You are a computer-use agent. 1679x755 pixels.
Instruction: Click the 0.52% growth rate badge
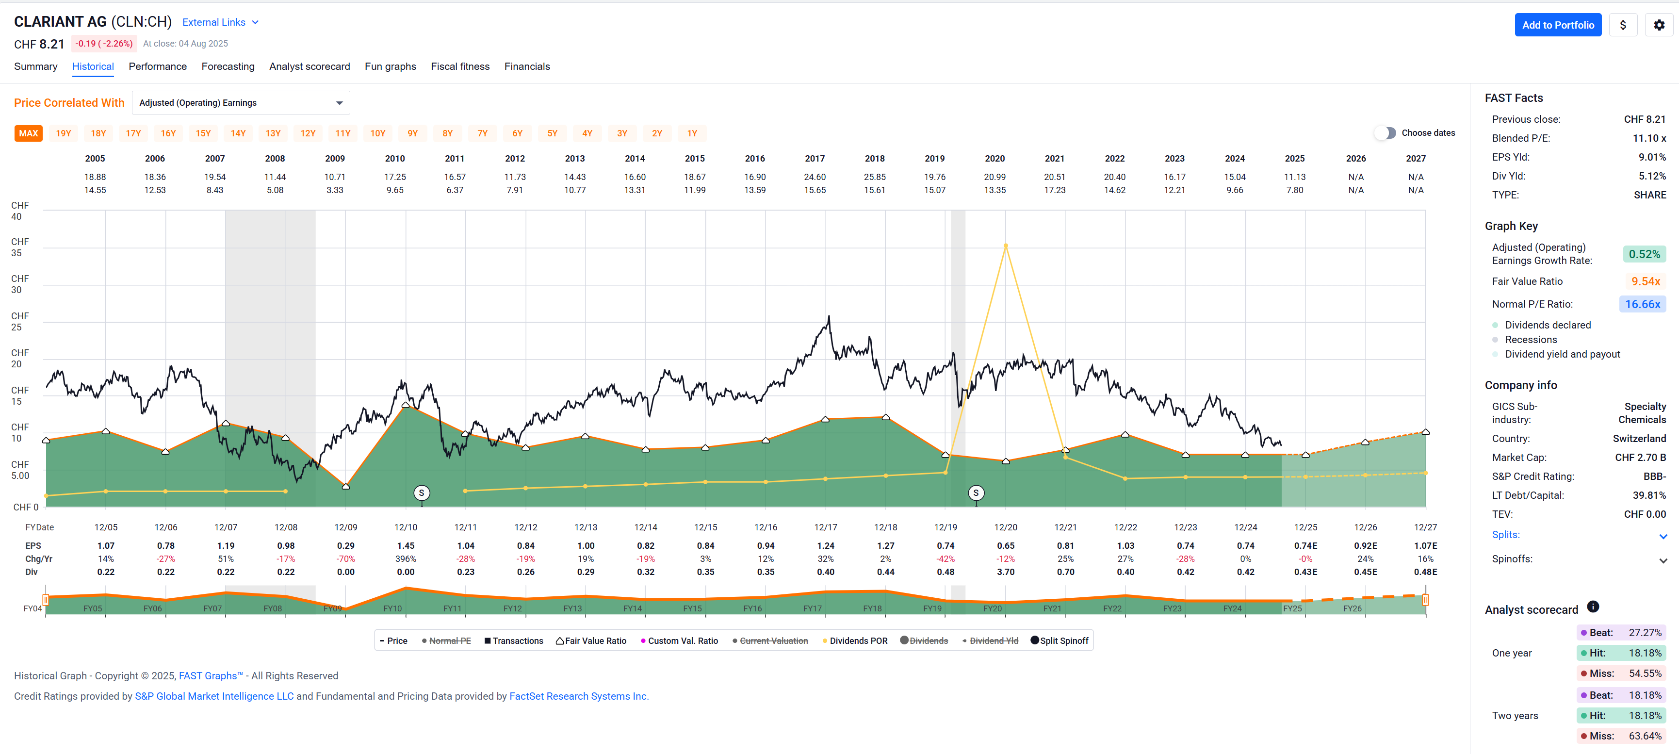click(x=1644, y=254)
